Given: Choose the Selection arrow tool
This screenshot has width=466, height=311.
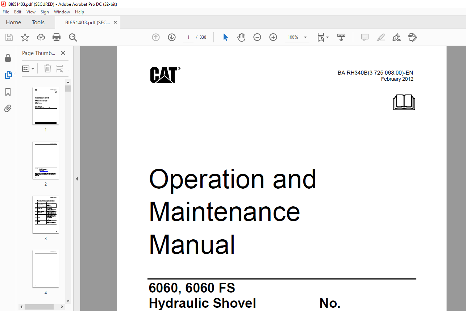Looking at the screenshot, I should pos(225,37).
